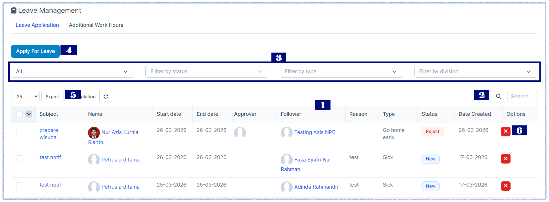Click the approver avatar in first row
The height and width of the screenshot is (202, 549).
[x=240, y=132]
